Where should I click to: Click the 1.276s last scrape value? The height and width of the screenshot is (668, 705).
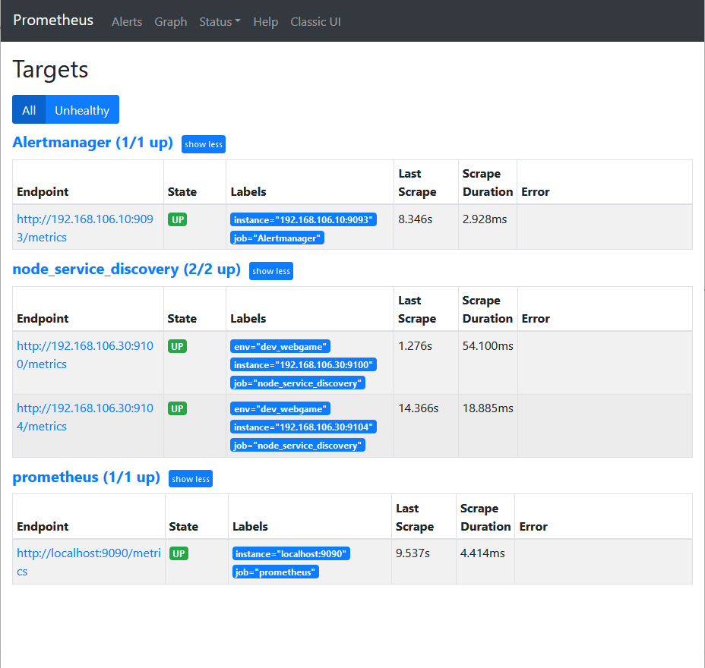[415, 346]
